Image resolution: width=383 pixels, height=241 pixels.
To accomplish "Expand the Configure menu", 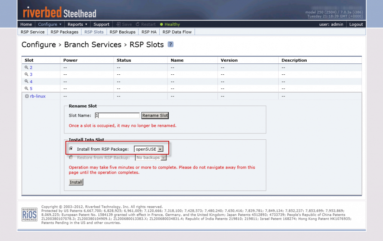I will click(50, 24).
